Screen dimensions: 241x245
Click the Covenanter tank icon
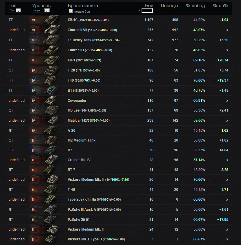tap(51, 101)
